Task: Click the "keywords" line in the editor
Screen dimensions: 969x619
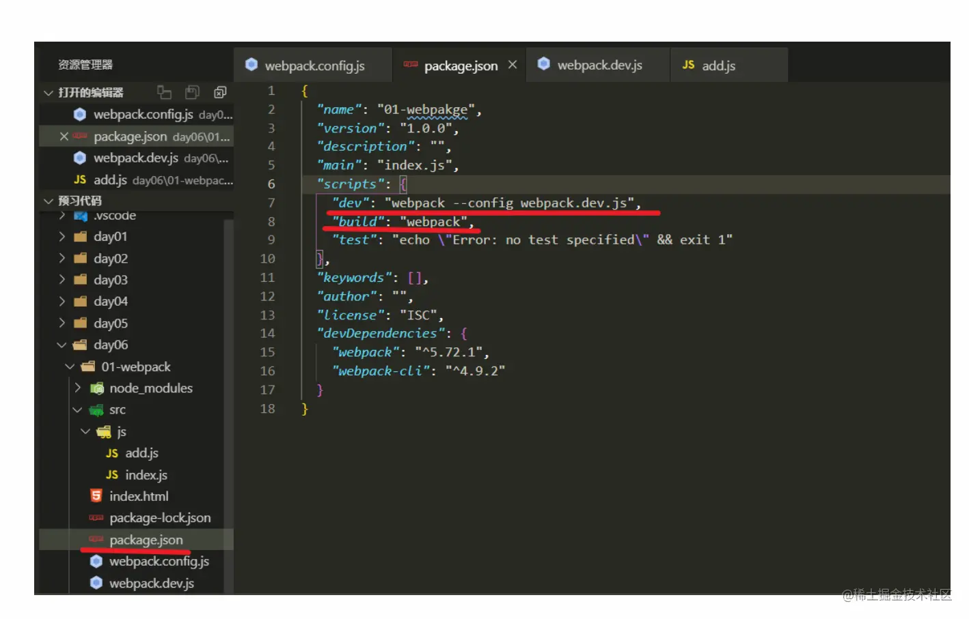Action: tap(373, 278)
